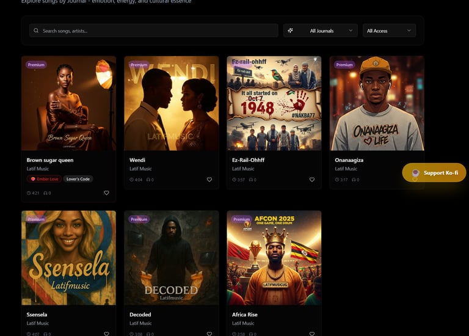Click the Ember Love heart icon
Viewport: 469px width, 336px height.
[33, 179]
